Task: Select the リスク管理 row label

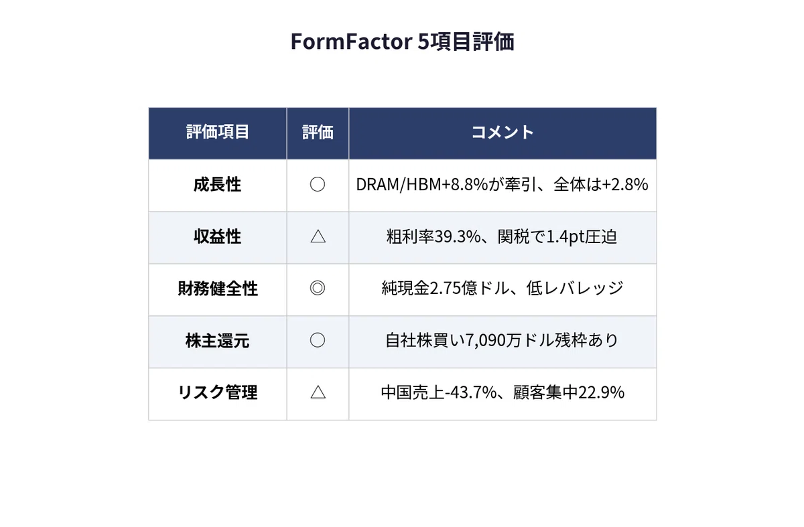Action: tap(217, 393)
